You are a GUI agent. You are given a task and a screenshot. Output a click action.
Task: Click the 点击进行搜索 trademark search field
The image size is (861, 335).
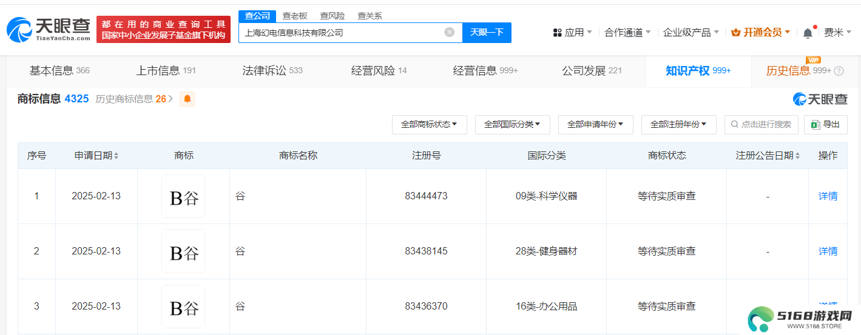point(761,124)
